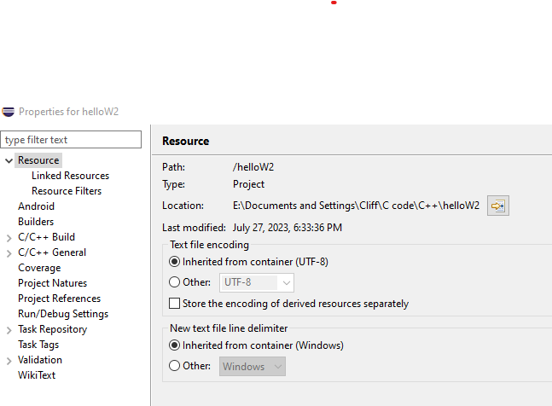Select Inherited from container (UTF-8) radio

click(174, 262)
